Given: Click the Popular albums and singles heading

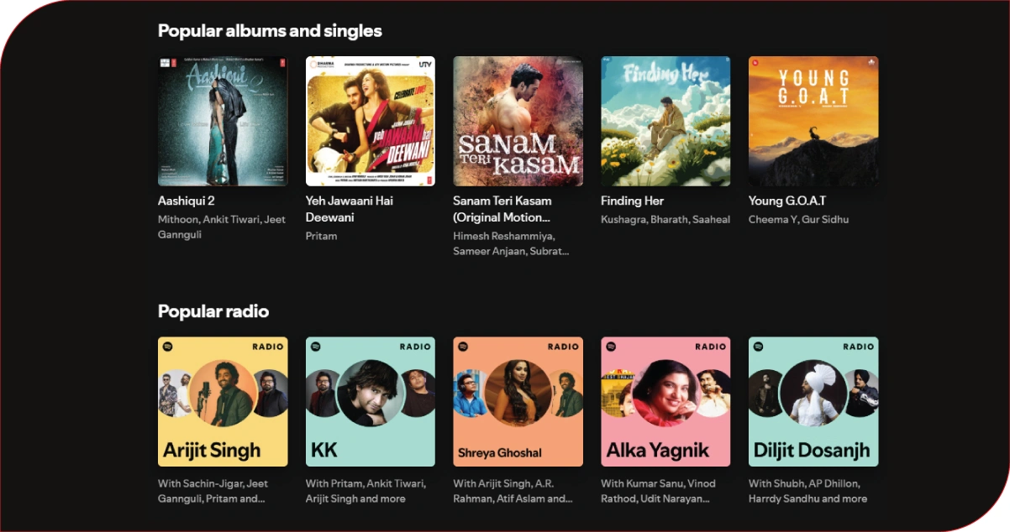Looking at the screenshot, I should tap(270, 31).
